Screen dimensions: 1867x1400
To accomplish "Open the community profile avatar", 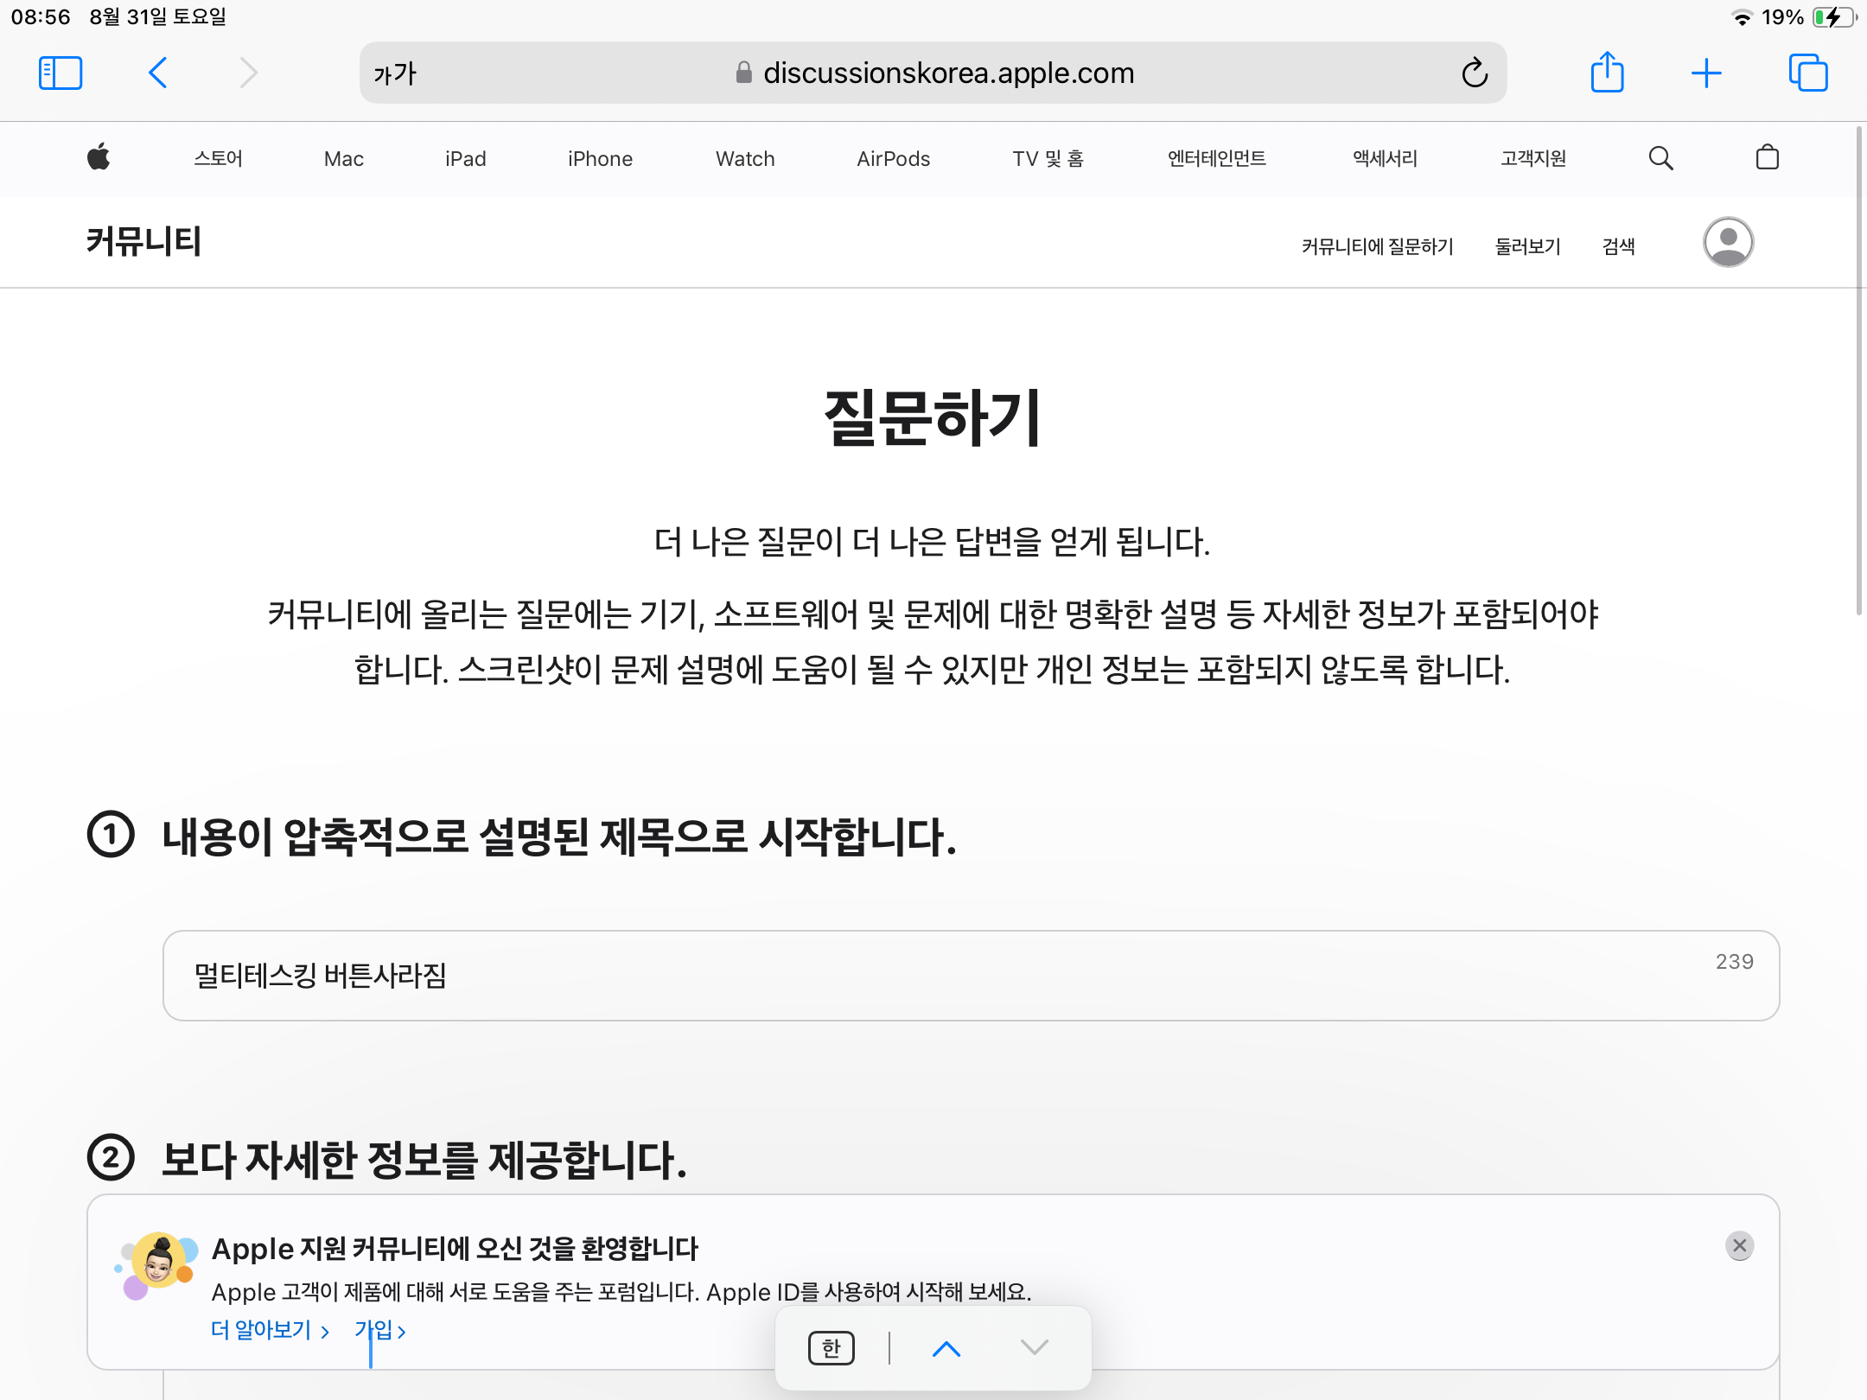I will click(x=1728, y=242).
